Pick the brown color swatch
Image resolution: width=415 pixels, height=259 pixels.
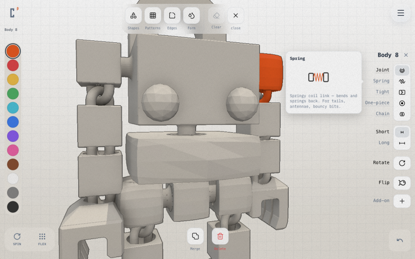(13, 164)
